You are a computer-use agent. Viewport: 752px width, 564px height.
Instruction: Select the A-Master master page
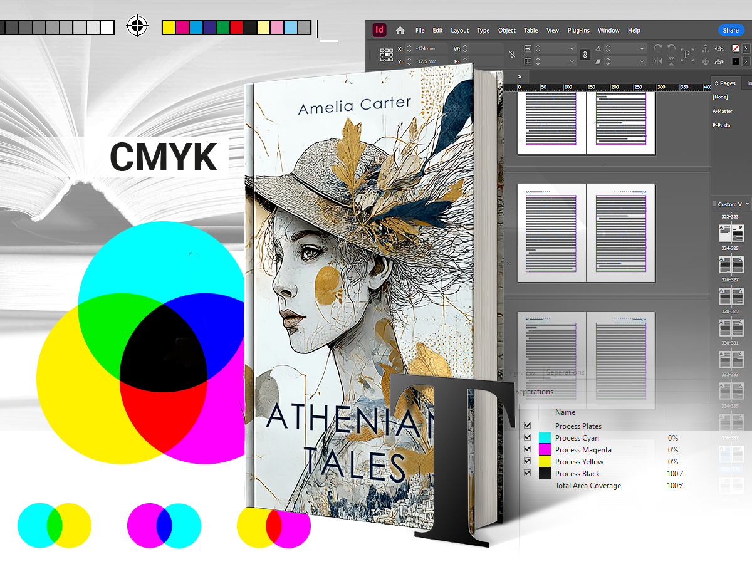pyautogui.click(x=724, y=110)
